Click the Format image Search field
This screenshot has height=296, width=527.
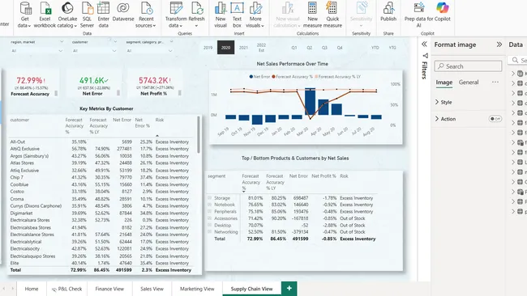tap(468, 66)
